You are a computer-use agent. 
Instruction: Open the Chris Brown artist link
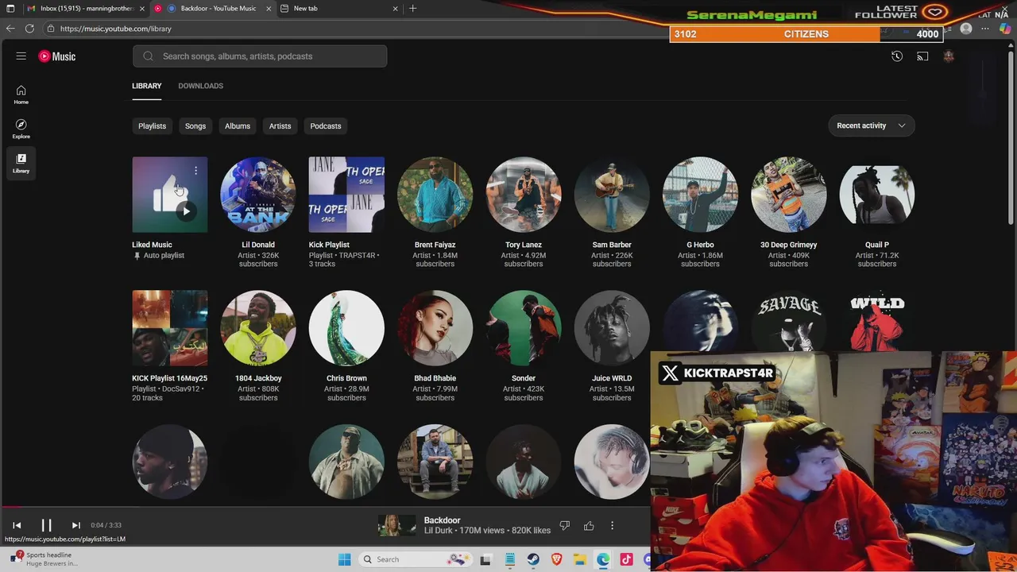[x=346, y=378]
